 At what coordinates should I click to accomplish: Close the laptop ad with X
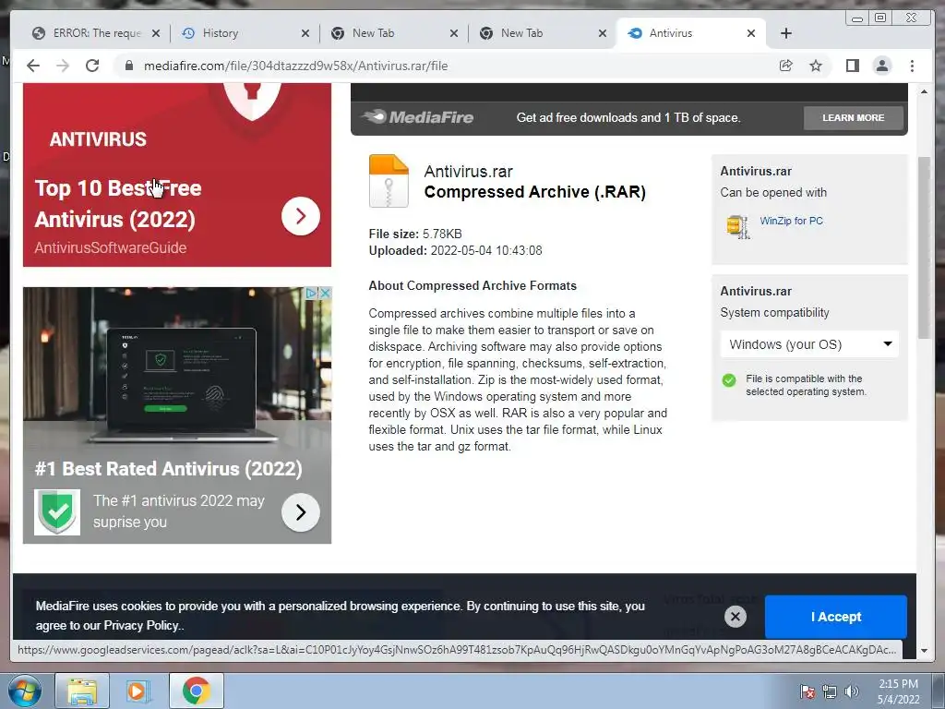tap(325, 293)
